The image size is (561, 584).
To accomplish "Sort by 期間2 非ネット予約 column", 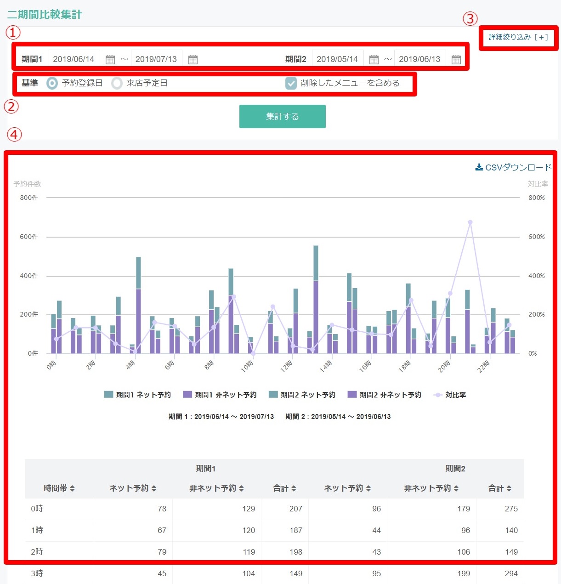I will (x=431, y=488).
